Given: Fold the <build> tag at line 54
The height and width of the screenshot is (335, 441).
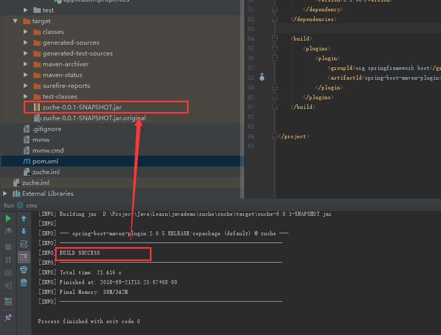Looking at the screenshot, I should coord(275,38).
